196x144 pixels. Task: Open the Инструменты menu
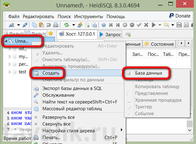click(x=88, y=17)
